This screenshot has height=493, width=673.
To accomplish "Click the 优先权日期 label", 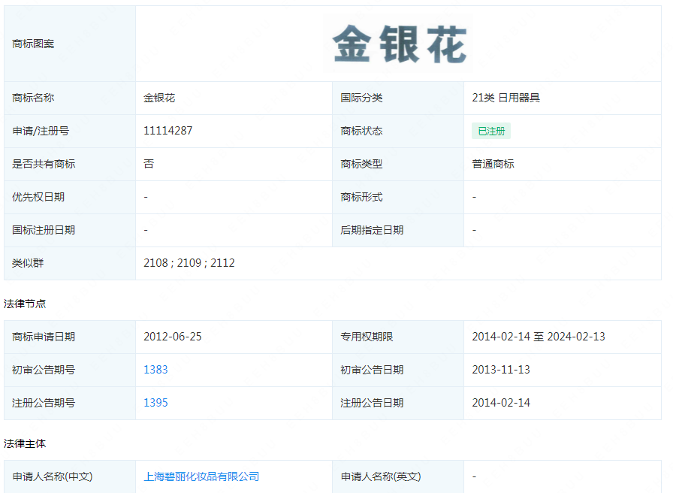I will point(38,197).
